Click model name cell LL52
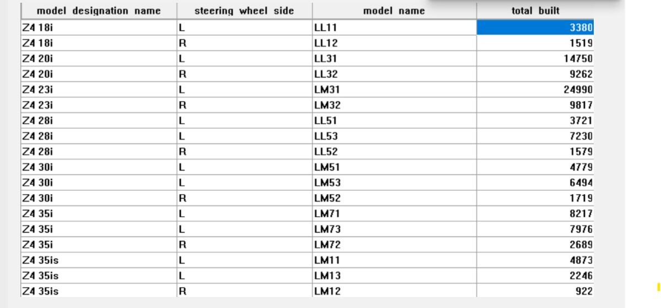This screenshot has width=661, height=308. 394,151
